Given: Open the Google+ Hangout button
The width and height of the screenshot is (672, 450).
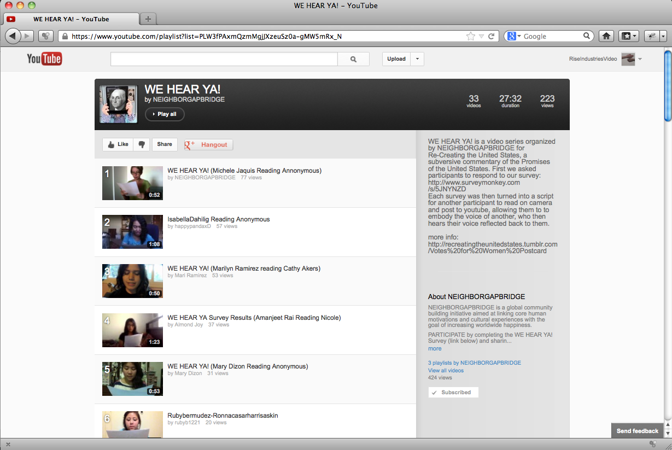Looking at the screenshot, I should coord(209,144).
